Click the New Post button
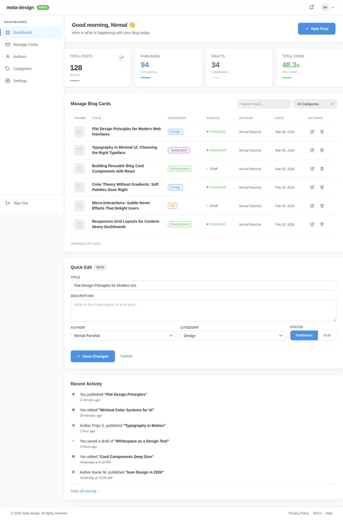The height and width of the screenshot is (520, 343). (x=316, y=28)
